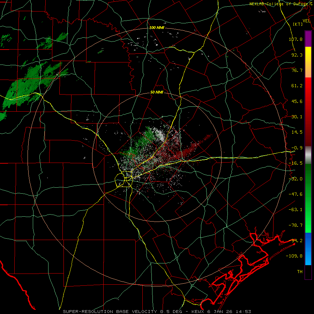This screenshot has height=314, width=314.
Task: Click the 76.7 velocity scale value
Action: click(x=297, y=70)
